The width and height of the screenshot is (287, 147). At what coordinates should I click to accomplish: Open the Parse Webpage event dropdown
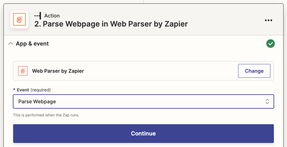143,101
